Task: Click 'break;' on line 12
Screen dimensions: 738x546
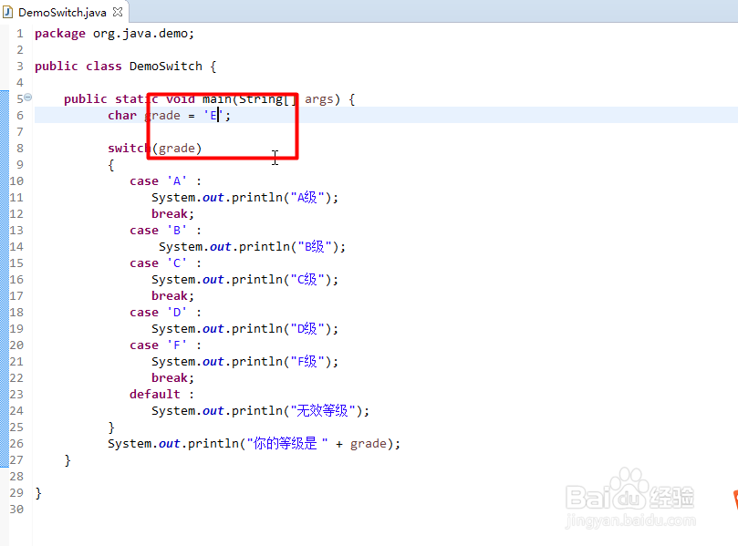Action: [x=172, y=214]
